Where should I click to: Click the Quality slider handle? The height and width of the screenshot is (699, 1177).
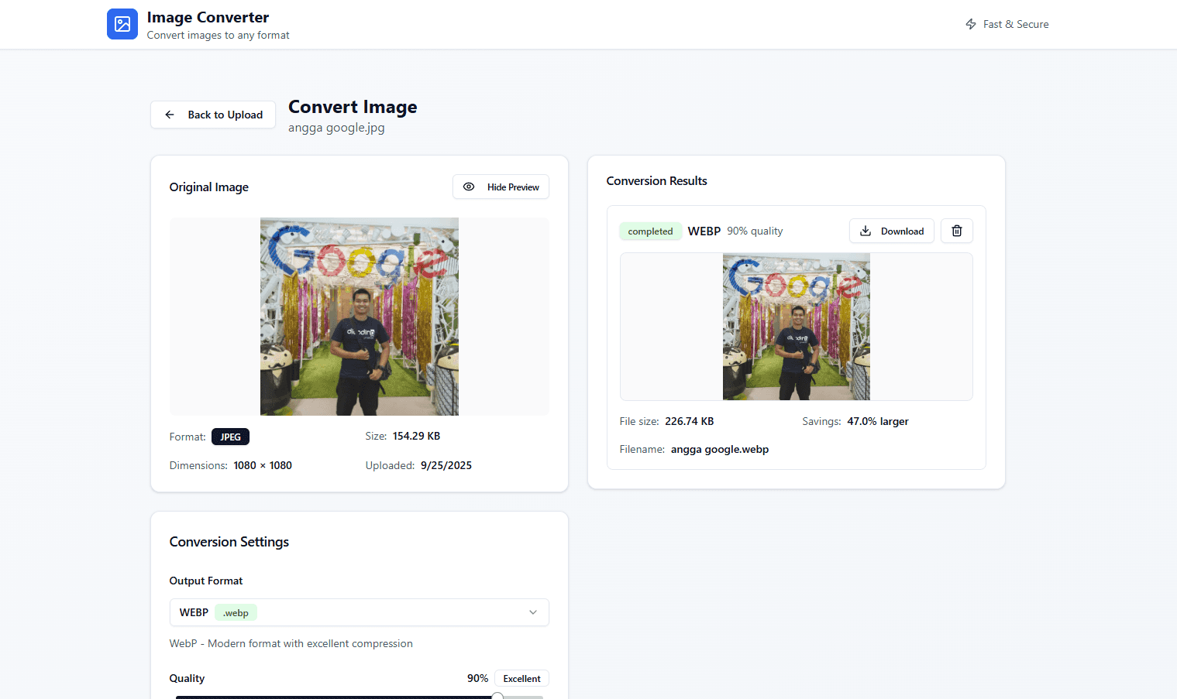pyautogui.click(x=497, y=696)
